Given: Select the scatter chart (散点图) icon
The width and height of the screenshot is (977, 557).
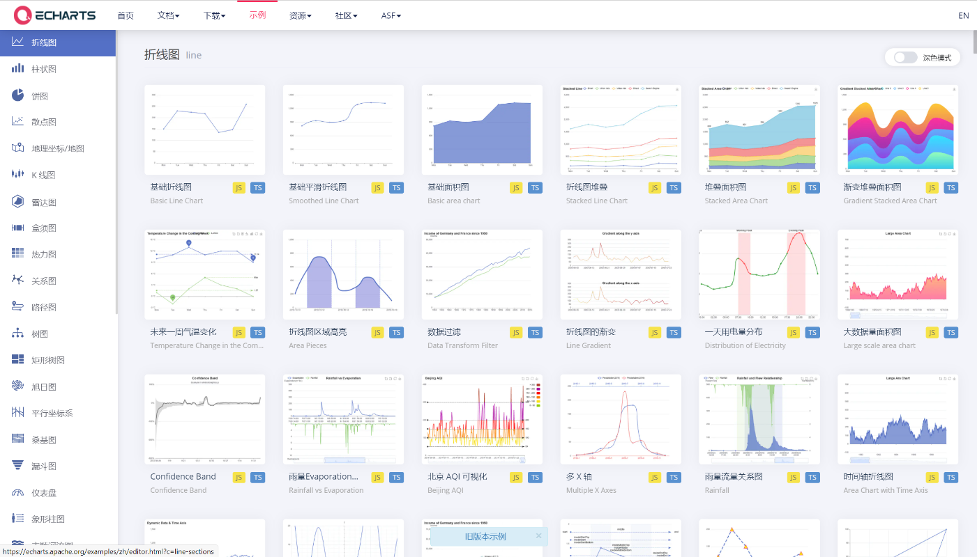Looking at the screenshot, I should tap(18, 121).
